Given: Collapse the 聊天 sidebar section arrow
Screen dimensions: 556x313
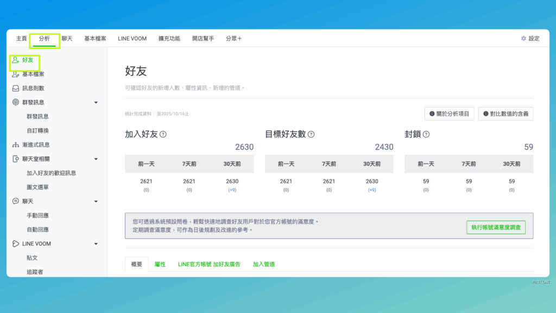Looking at the screenshot, I should click(x=96, y=201).
